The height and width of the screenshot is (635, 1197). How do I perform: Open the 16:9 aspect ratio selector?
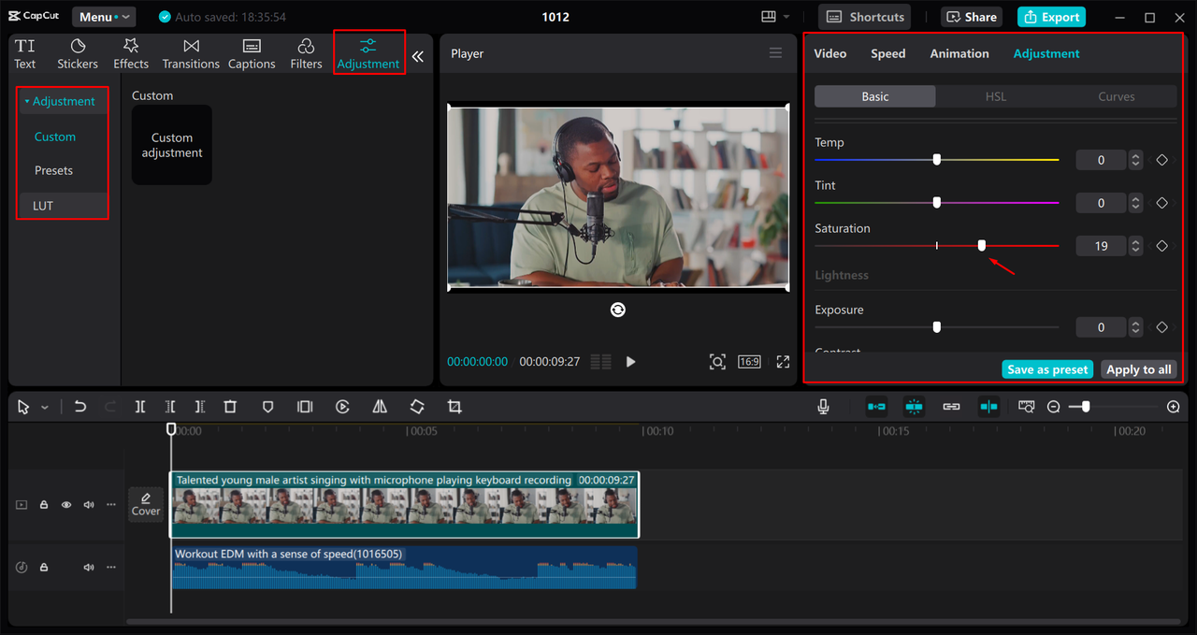tap(749, 362)
